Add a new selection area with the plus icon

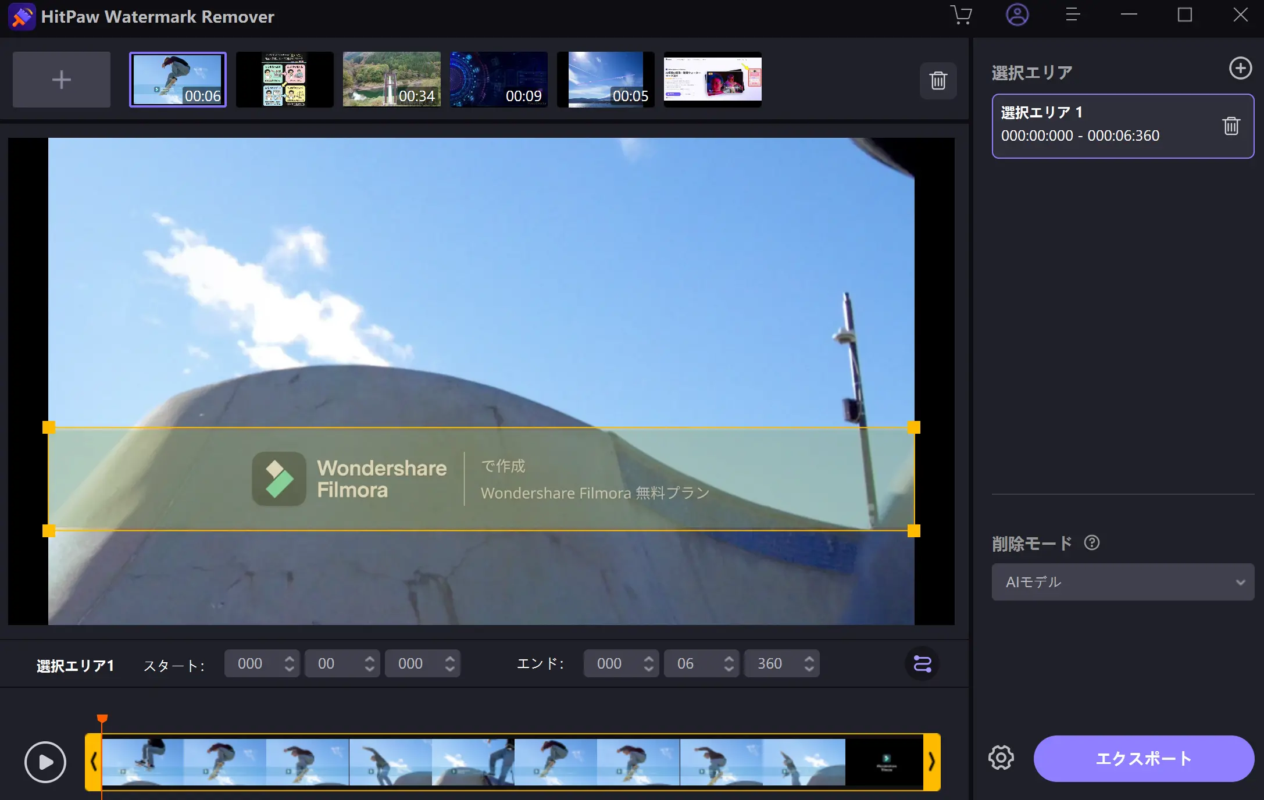pyautogui.click(x=1241, y=68)
